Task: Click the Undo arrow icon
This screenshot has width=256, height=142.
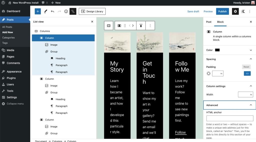Action: pyautogui.click(x=52, y=11)
